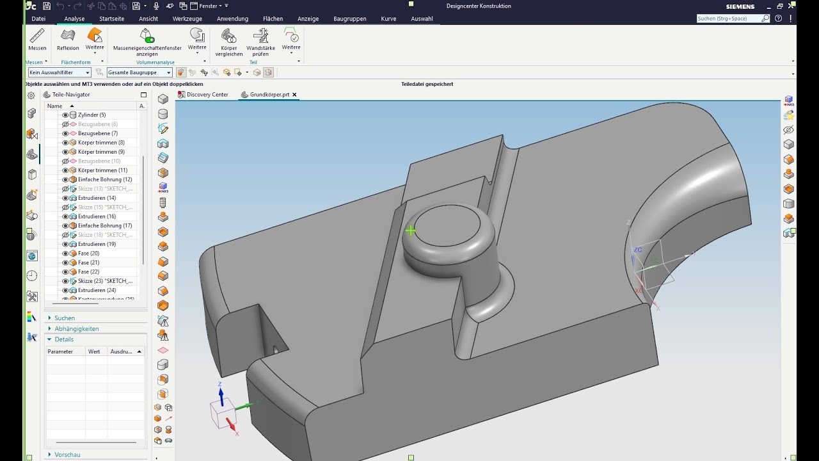The height and width of the screenshot is (461, 819).
Task: Click the Details horizontal scrollbar
Action: pos(95,442)
